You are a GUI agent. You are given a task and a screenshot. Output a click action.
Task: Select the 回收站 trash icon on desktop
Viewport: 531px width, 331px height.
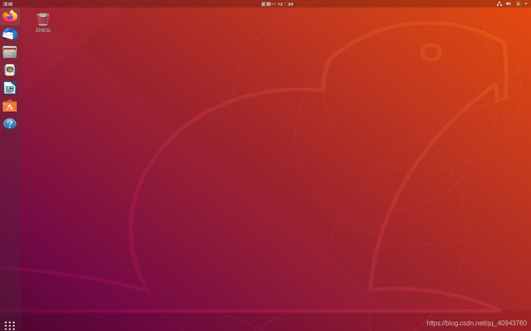[x=43, y=23]
